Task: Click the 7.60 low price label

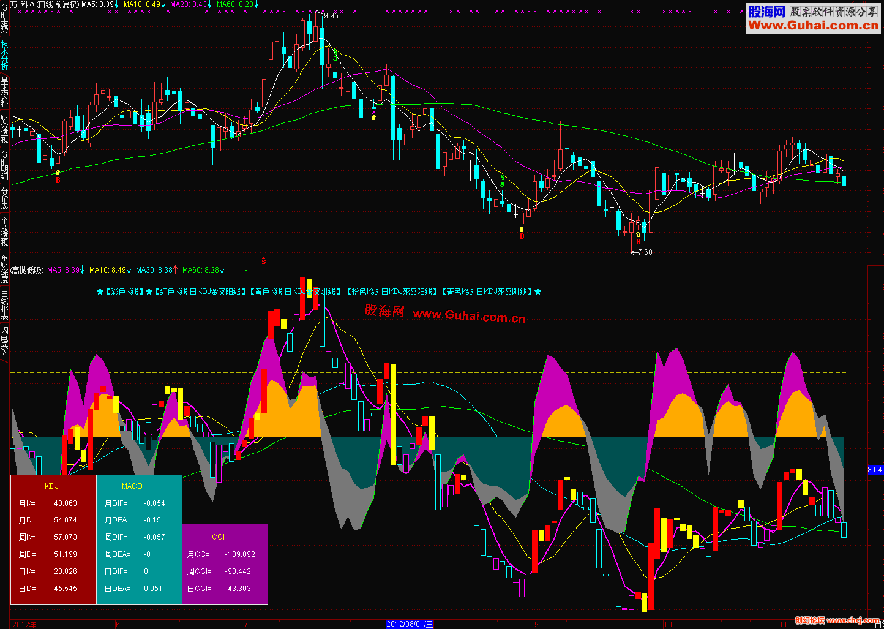Action: (645, 252)
